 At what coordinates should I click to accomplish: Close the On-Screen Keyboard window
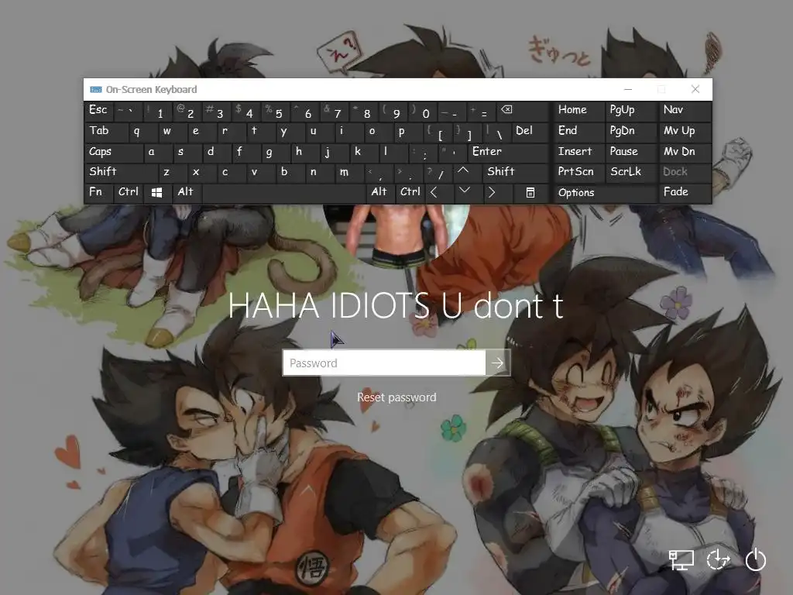[x=695, y=90]
